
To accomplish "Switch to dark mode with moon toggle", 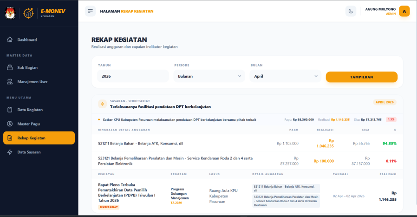I will coord(351,11).
